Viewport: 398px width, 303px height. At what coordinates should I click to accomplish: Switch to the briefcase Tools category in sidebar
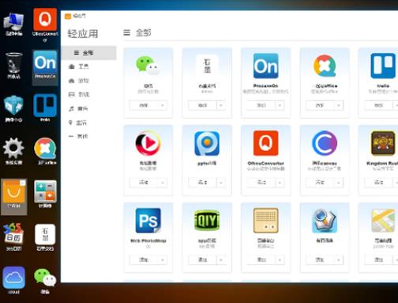point(88,66)
